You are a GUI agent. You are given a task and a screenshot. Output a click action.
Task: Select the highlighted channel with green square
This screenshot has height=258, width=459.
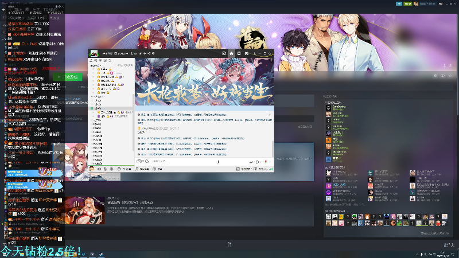pyautogui.click(x=111, y=108)
